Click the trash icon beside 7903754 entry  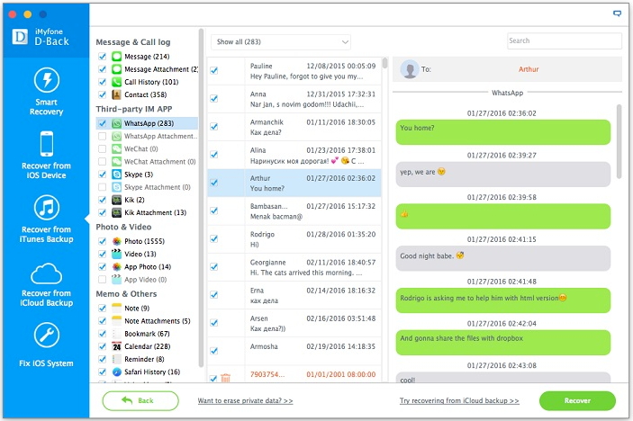click(x=225, y=379)
